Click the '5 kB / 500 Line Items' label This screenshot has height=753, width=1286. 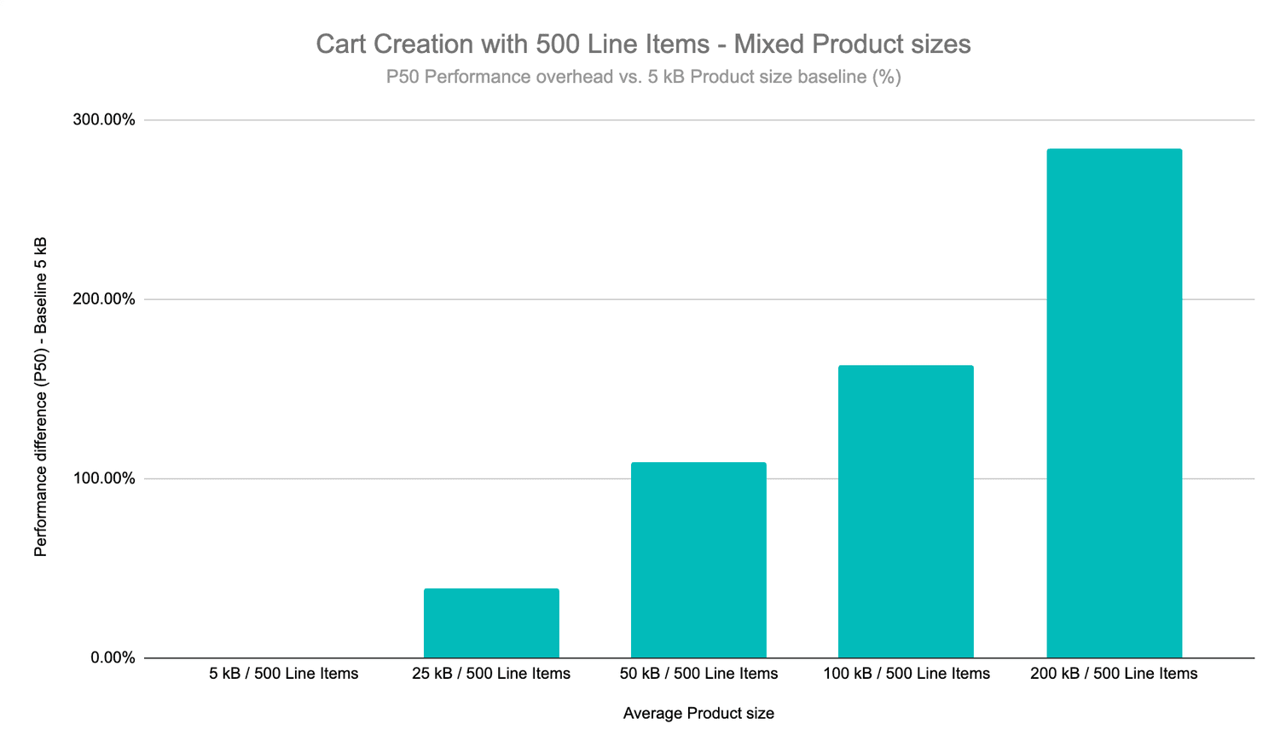pyautogui.click(x=284, y=674)
